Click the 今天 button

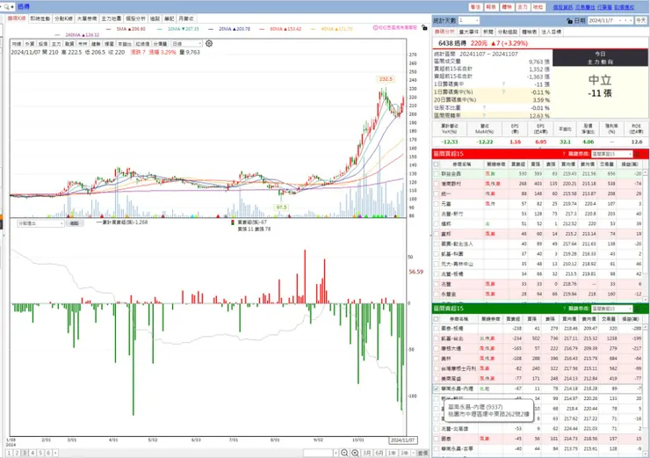641,20
